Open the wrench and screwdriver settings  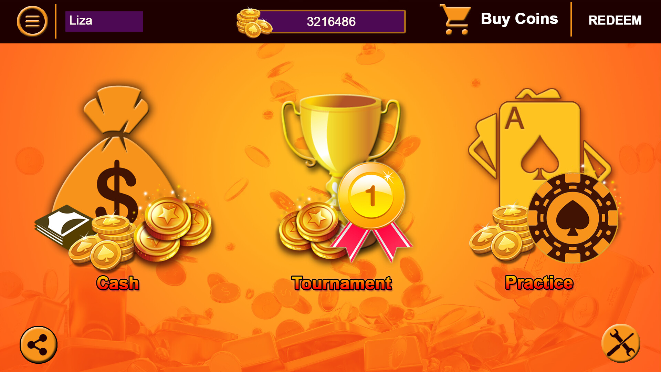tap(621, 343)
